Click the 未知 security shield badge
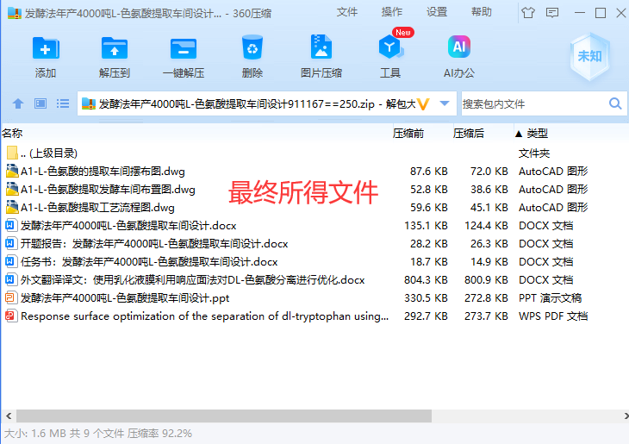The height and width of the screenshot is (444, 629). [x=589, y=56]
